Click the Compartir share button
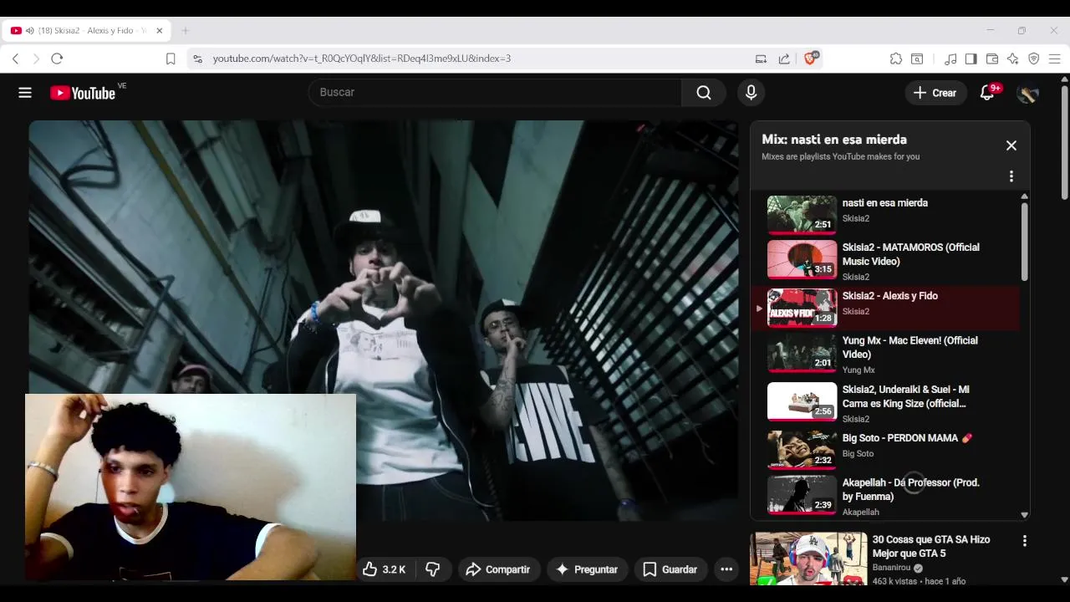Viewport: 1070px width, 602px height. point(497,569)
